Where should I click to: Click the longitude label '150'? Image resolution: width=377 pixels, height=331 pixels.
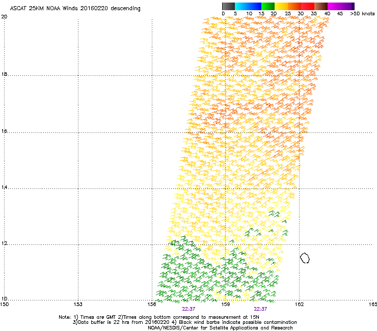coord(4,305)
